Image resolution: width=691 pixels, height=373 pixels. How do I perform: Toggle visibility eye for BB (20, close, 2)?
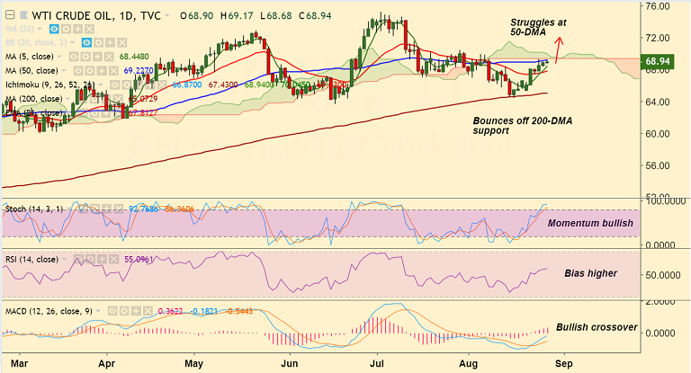point(86,43)
